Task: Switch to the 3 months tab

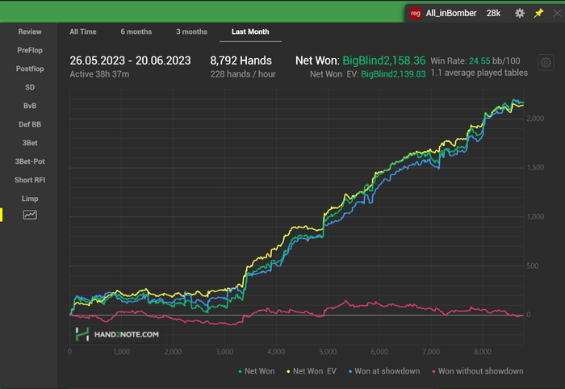Action: (x=192, y=31)
